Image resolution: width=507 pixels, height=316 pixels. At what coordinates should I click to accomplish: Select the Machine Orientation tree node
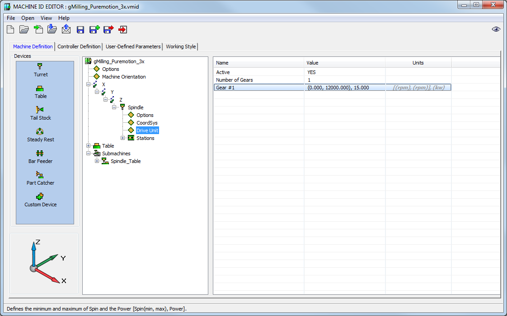[124, 77]
